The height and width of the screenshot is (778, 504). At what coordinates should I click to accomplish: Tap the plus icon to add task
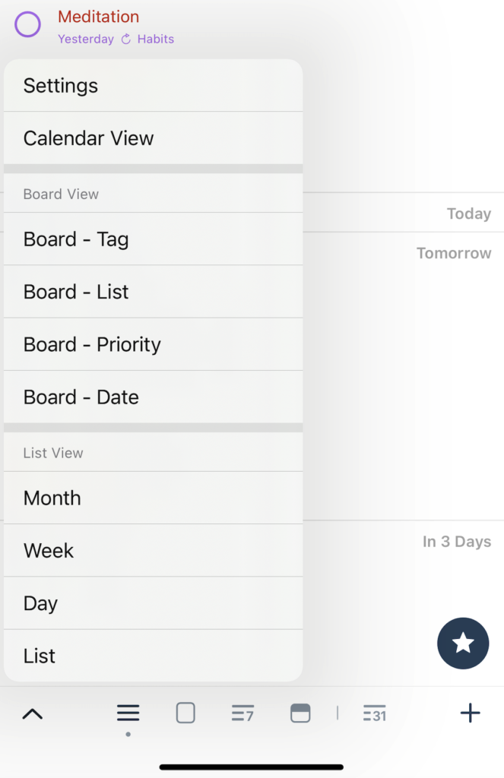tap(470, 713)
